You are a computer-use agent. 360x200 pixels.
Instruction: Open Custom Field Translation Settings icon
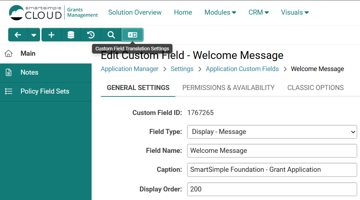[132, 35]
